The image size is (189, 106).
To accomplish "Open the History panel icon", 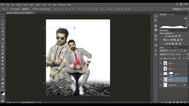I will click(156, 16).
